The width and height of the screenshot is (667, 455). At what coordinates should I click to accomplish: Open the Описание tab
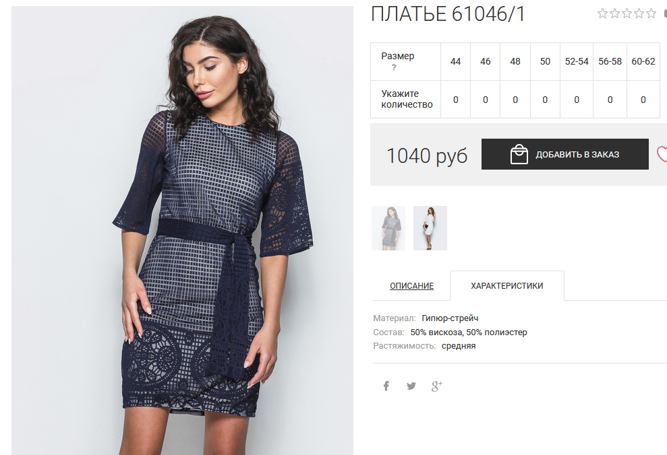pos(411,285)
